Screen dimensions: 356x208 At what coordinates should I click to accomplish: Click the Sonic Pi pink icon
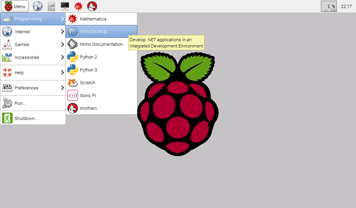point(73,96)
